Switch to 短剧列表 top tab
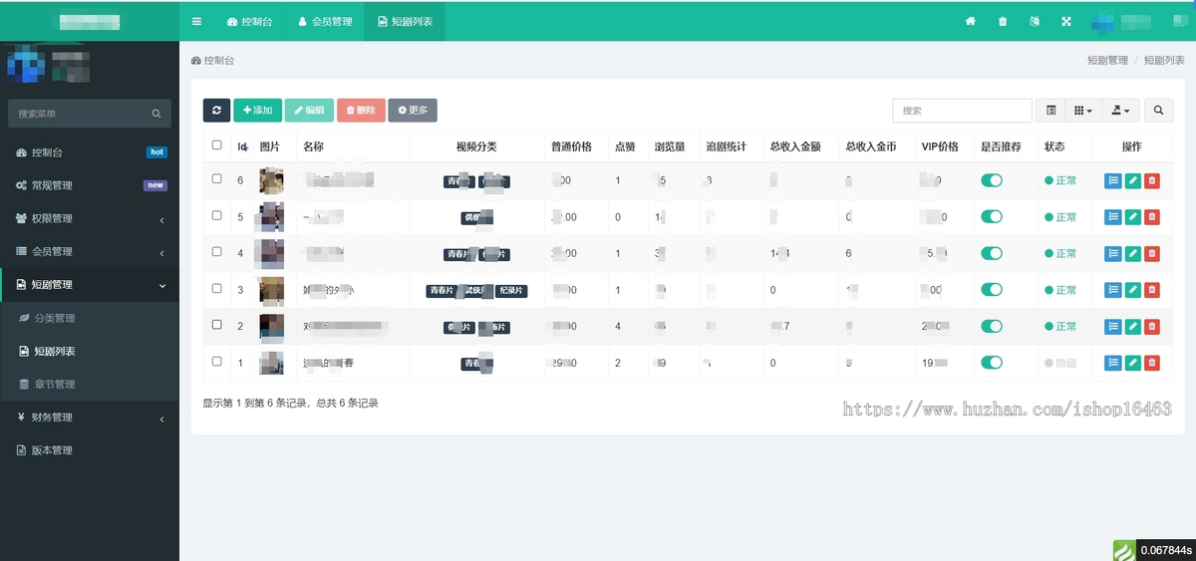The width and height of the screenshot is (1196, 561). (x=405, y=21)
